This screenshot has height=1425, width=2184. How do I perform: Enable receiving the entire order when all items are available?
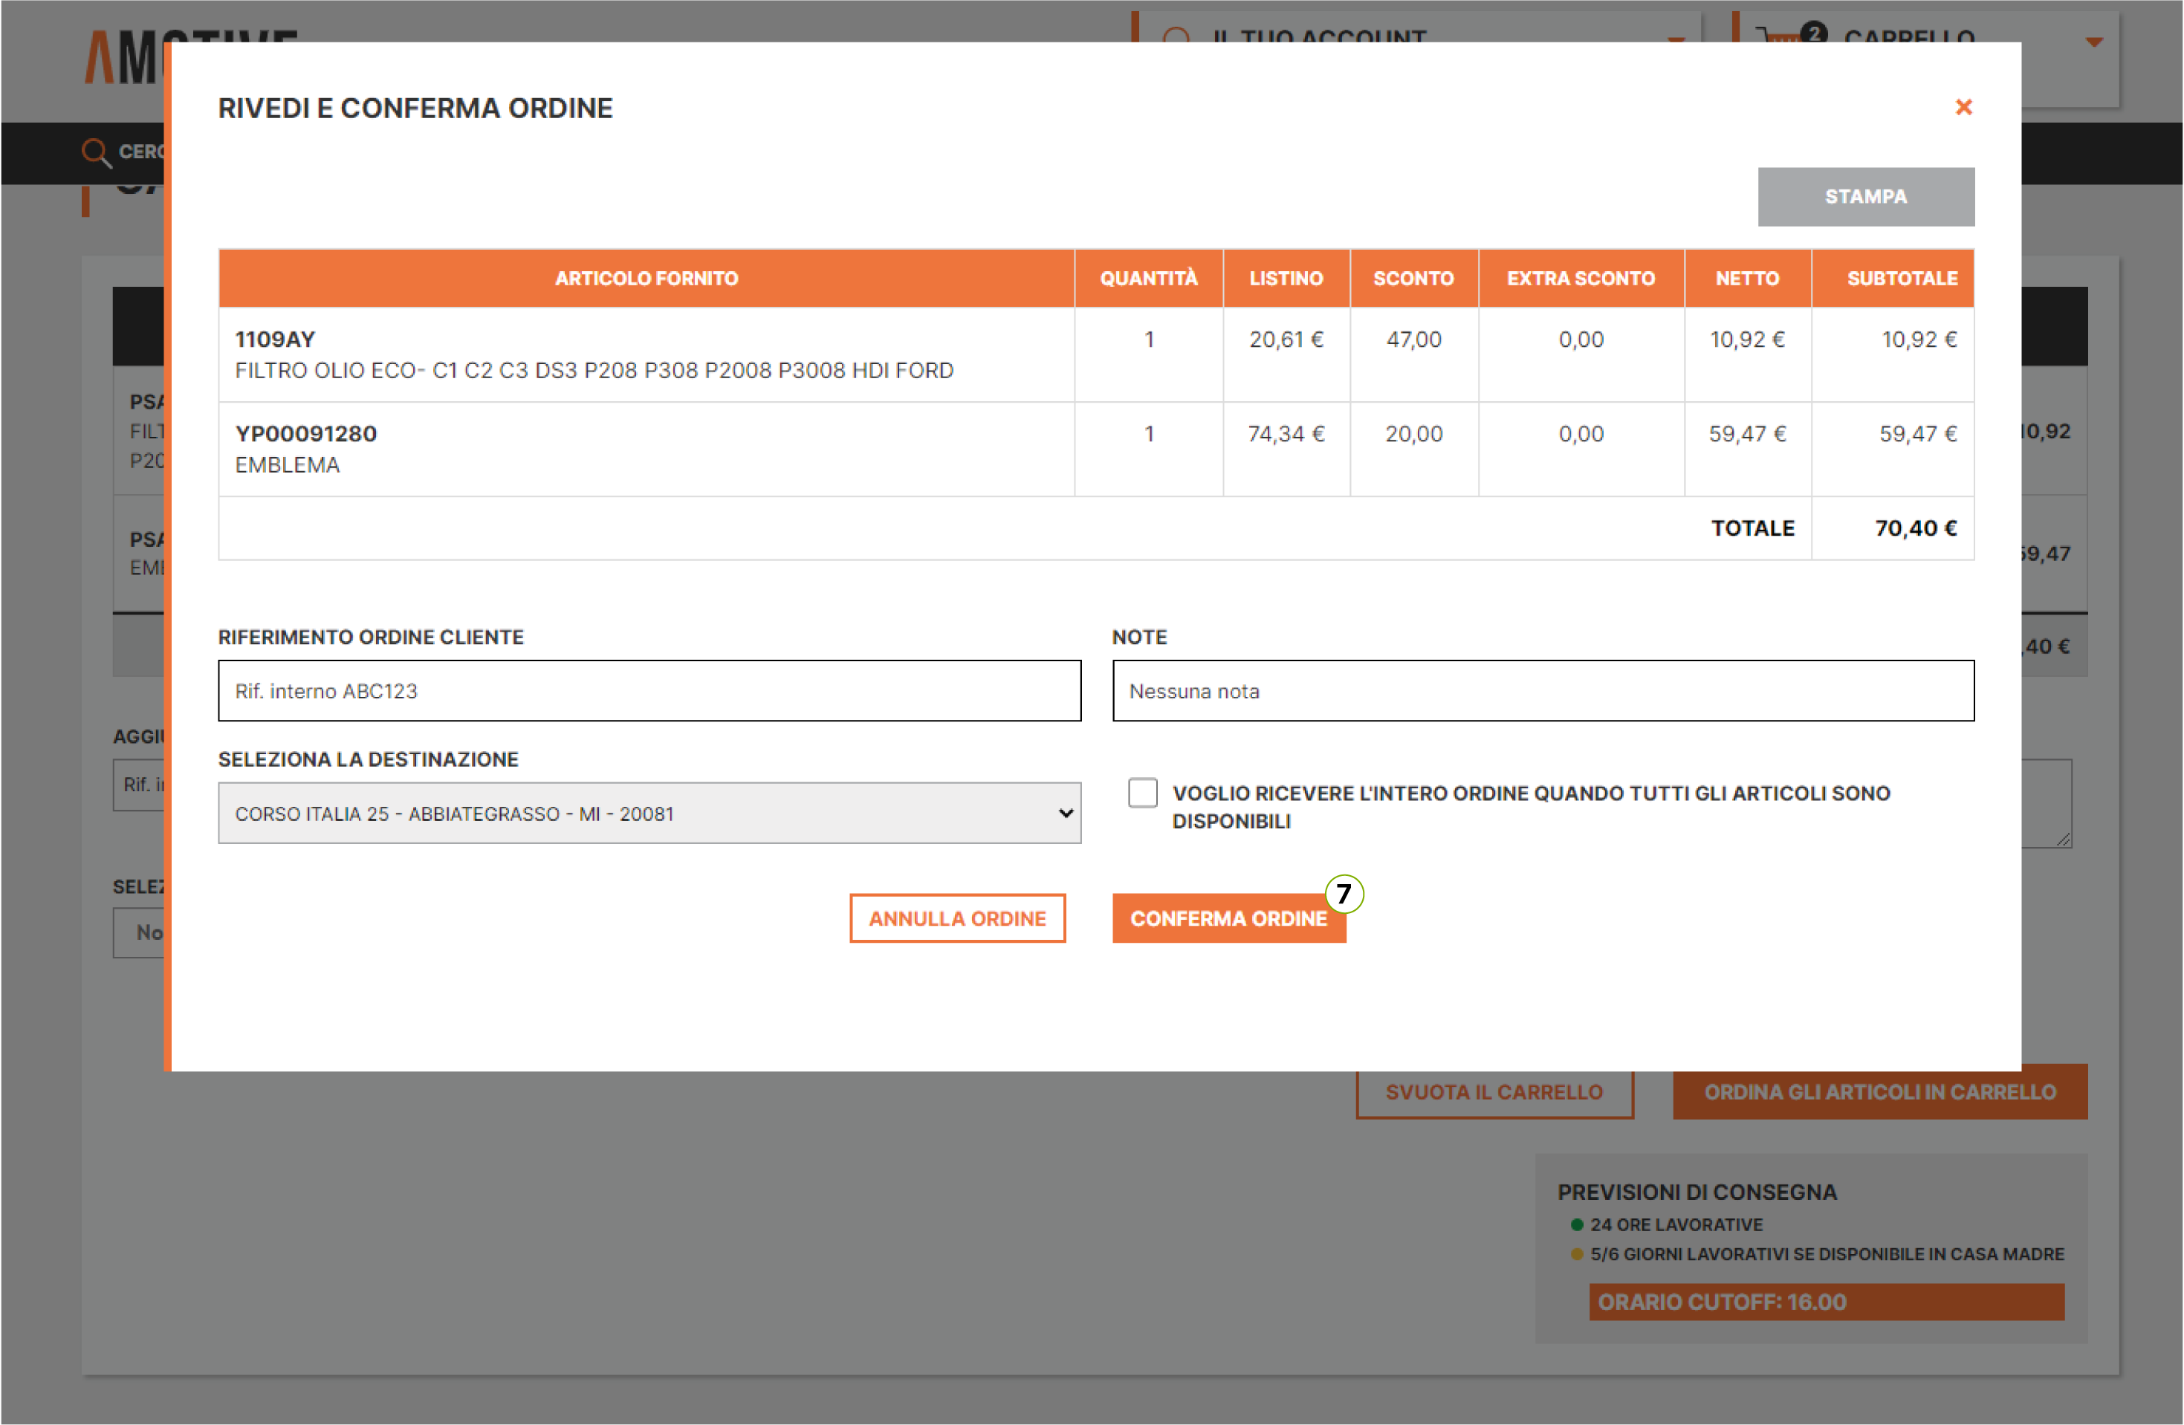click(x=1142, y=792)
